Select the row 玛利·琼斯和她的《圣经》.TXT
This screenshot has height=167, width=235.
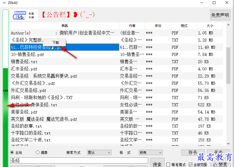coord(117,98)
